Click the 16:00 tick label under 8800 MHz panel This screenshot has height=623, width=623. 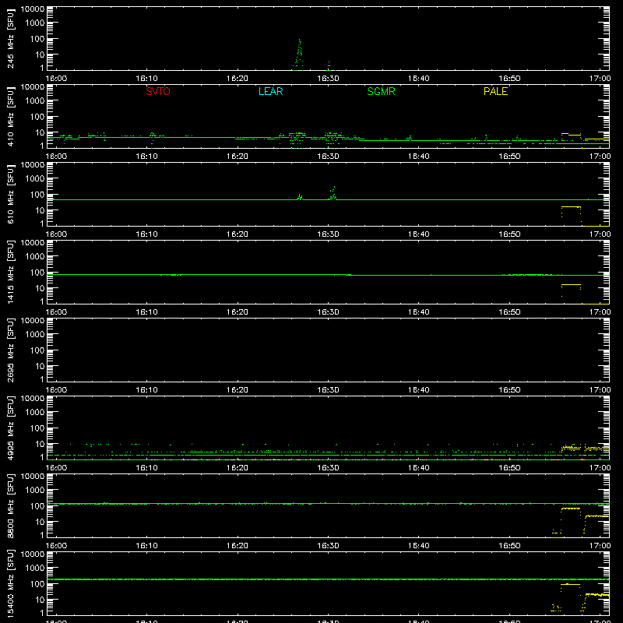(x=56, y=546)
